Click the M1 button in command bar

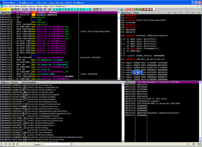pyautogui.click(x=2, y=144)
